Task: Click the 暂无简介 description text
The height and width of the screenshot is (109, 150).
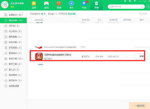Action: click(48, 59)
